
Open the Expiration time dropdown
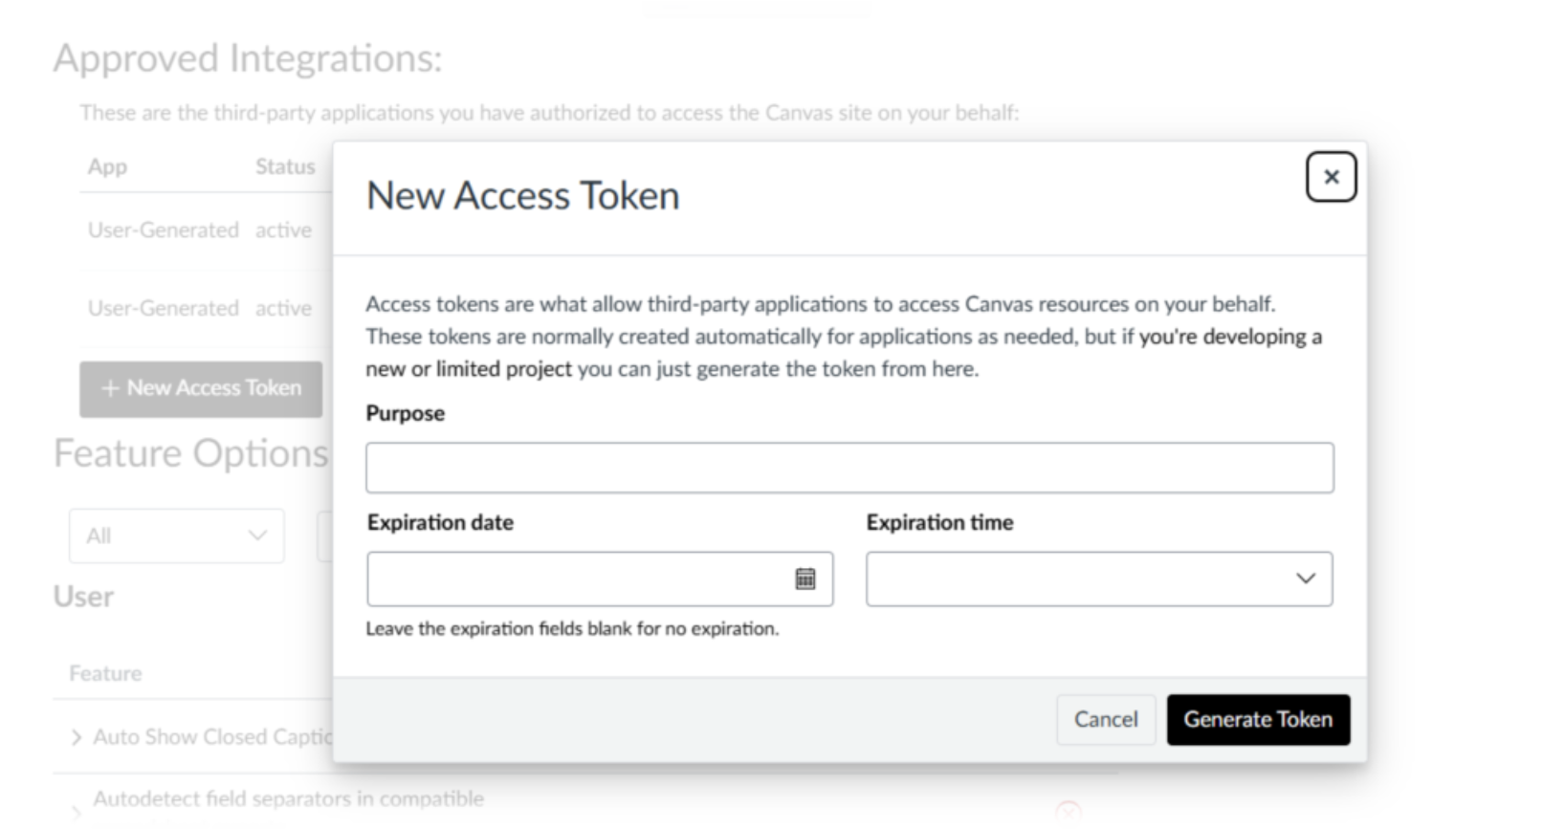point(1098,579)
